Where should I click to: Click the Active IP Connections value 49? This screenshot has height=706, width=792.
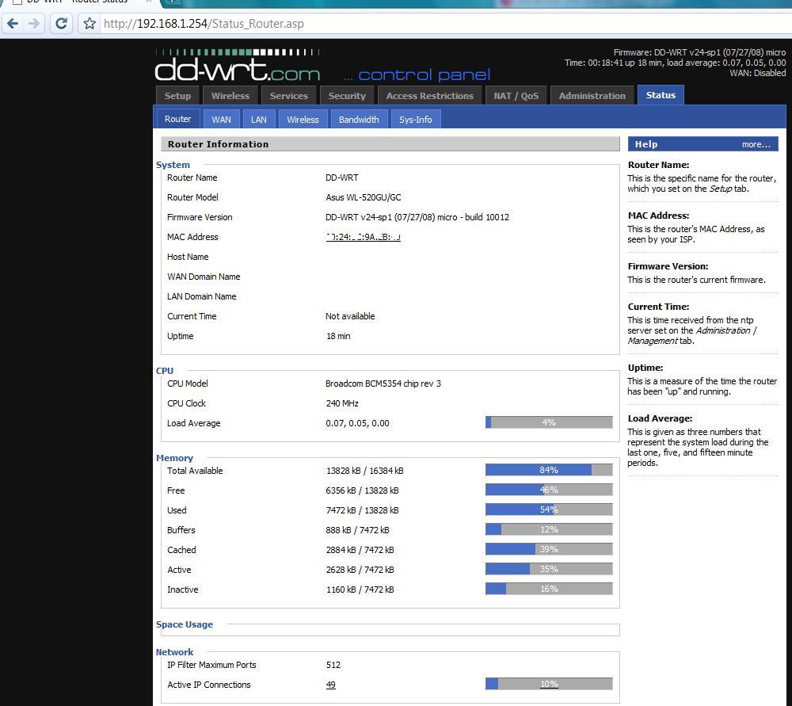click(331, 685)
